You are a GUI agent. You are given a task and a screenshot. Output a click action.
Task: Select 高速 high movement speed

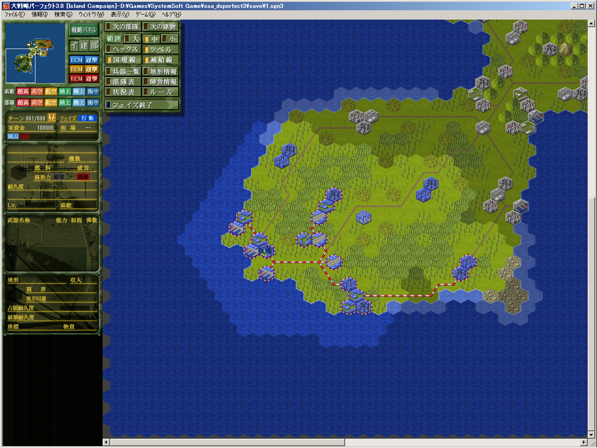(83, 177)
